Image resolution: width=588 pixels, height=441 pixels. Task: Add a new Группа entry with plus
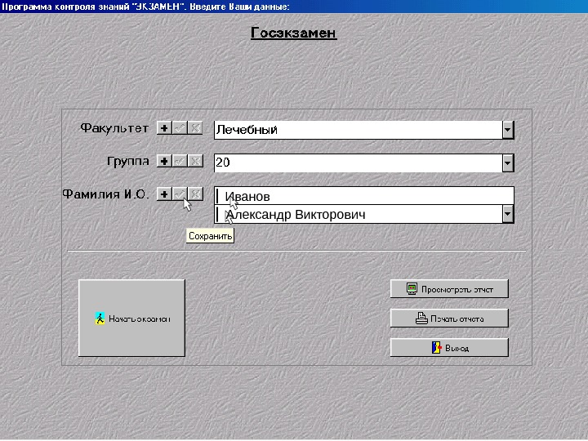click(x=164, y=161)
